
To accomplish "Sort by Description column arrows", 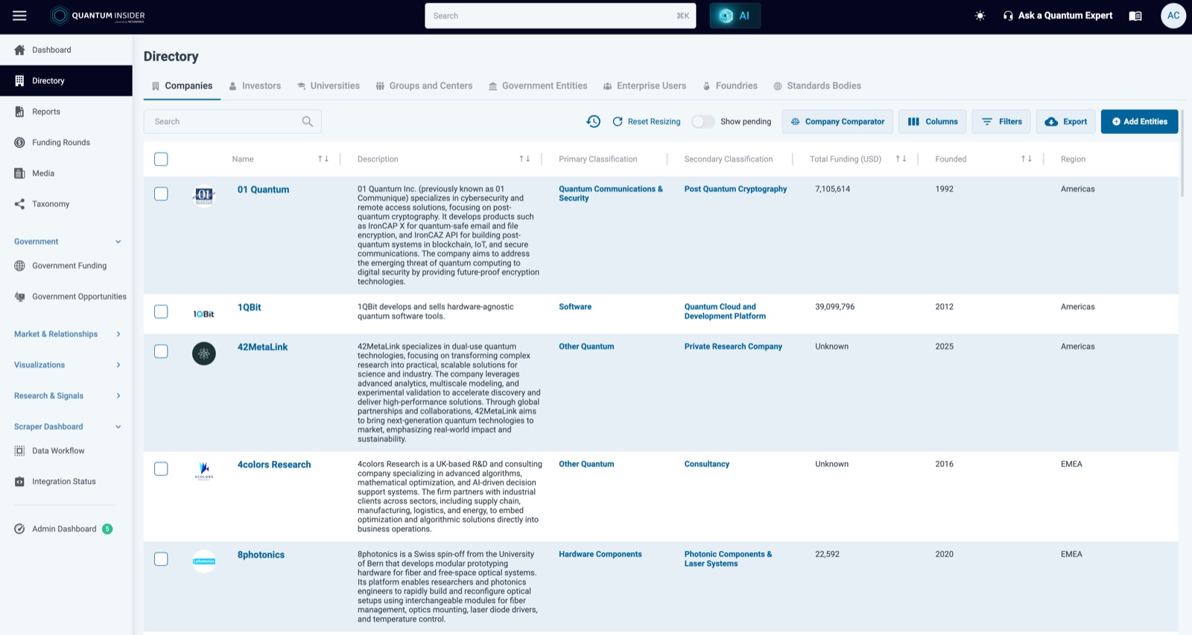I will pos(524,159).
